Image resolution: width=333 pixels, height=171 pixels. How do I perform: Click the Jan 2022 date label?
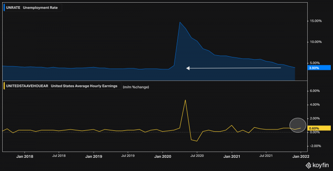point(301,156)
